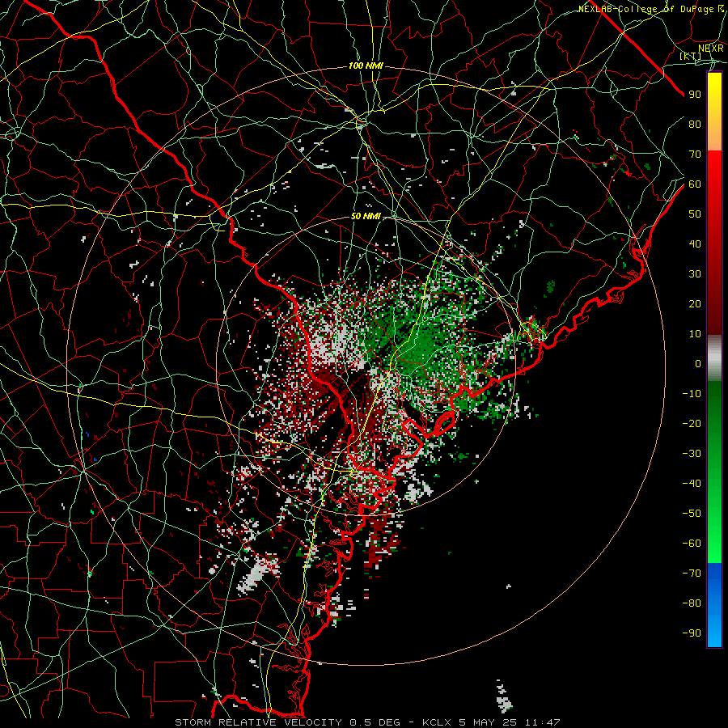This screenshot has height=728, width=728.
Task: Click the gray zero-velocity band of the color bar
Action: (x=714, y=358)
